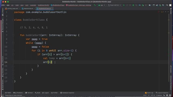Open the Logcat tool window tab
Viewport: 173px width, 97px height.
(45, 93)
